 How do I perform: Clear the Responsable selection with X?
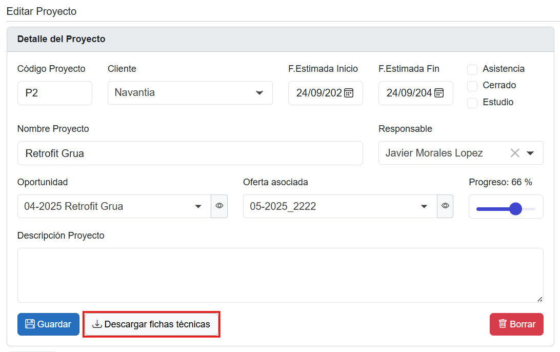[x=515, y=153]
